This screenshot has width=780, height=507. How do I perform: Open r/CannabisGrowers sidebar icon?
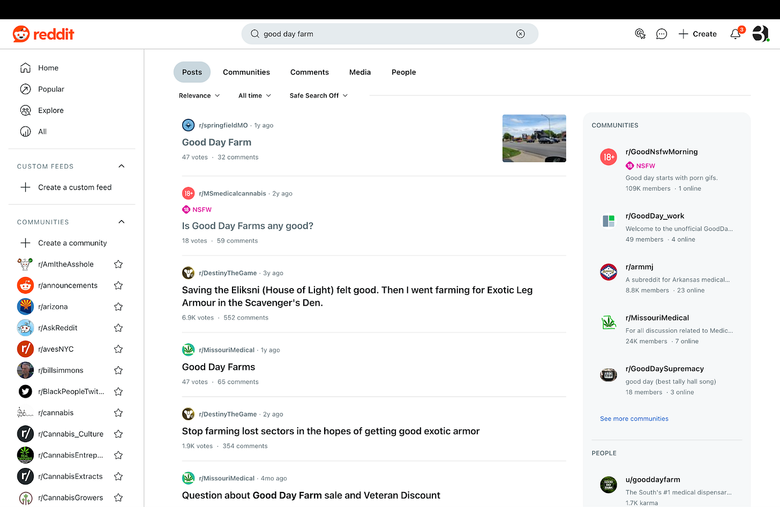click(x=25, y=498)
